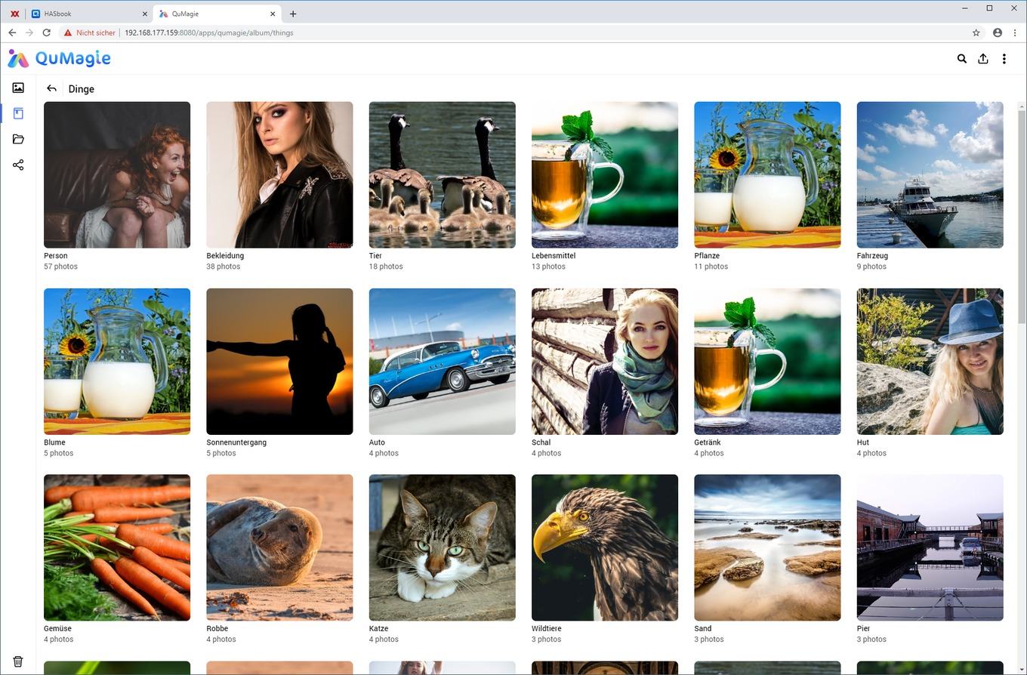Image resolution: width=1027 pixels, height=675 pixels.
Task: Click the address bar URL
Action: (x=209, y=32)
